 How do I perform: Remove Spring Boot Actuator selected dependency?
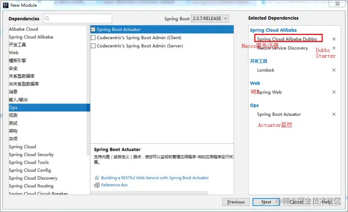(x=333, y=114)
